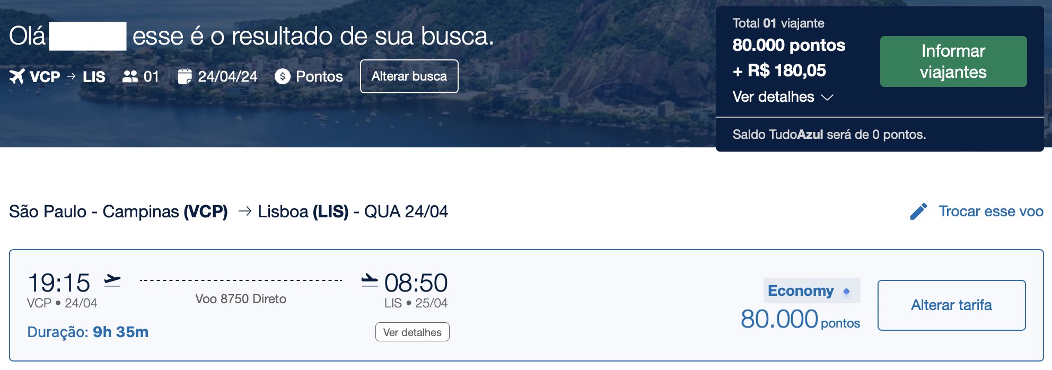The image size is (1052, 370).
Task: Click the landing plane icon next to 08:50
Action: 370,280
